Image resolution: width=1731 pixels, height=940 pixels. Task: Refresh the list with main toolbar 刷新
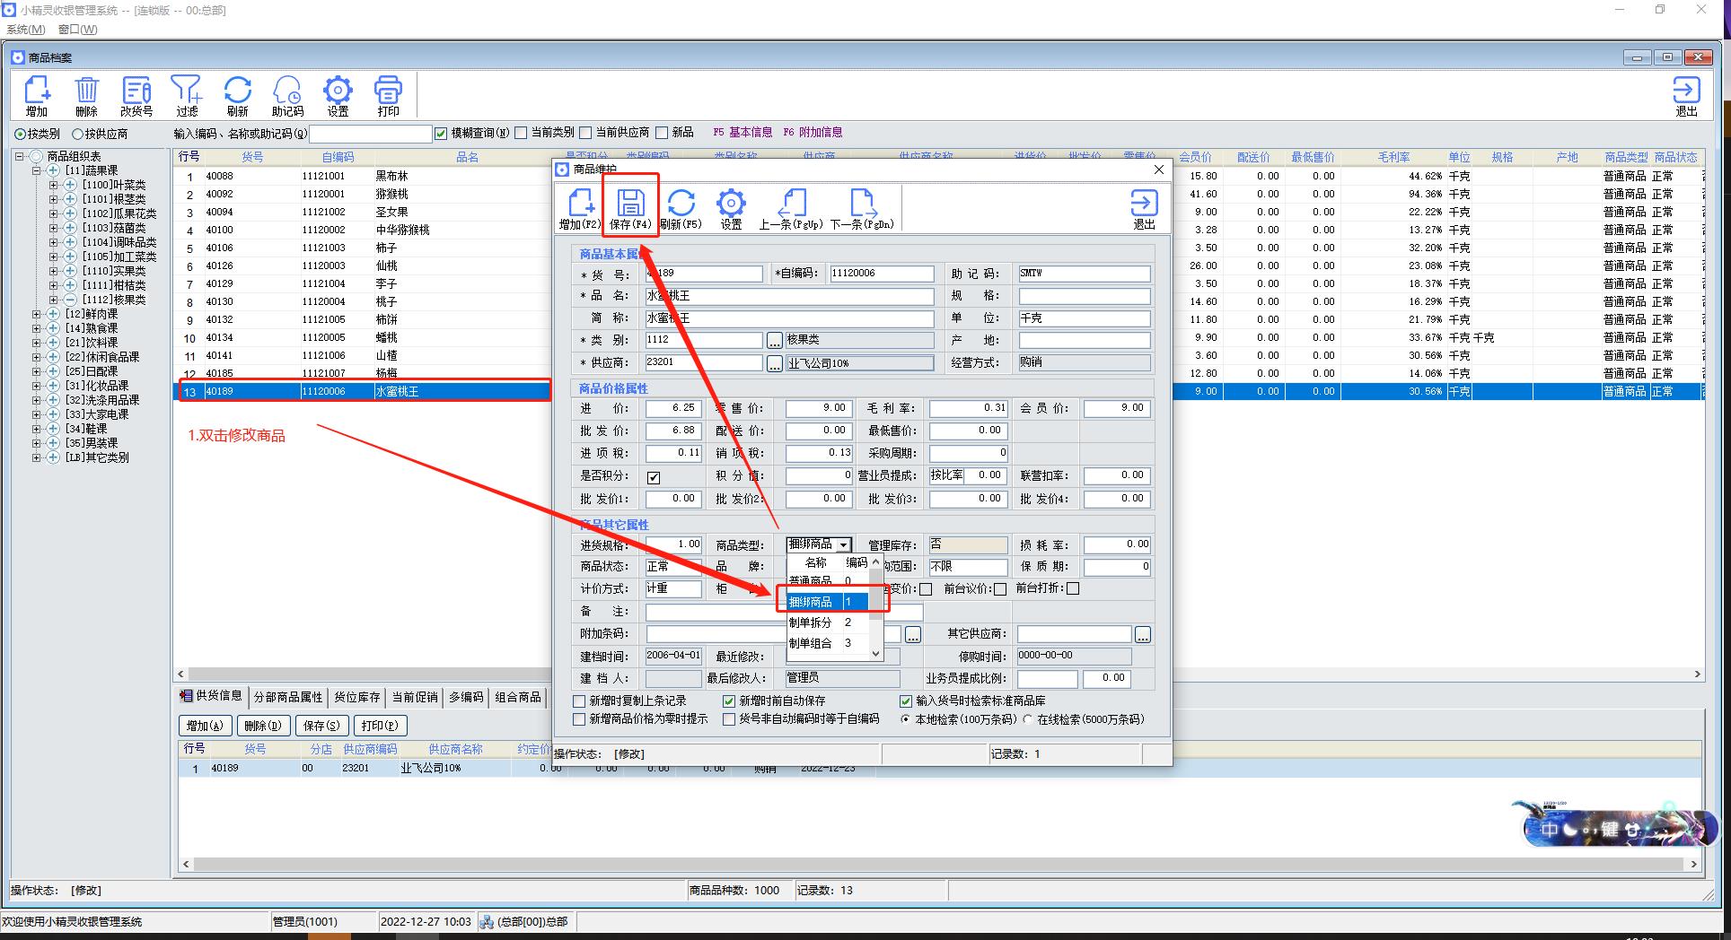(237, 95)
